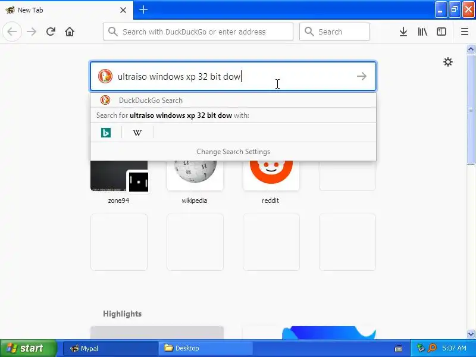
Task: Click the on-screen keyboard tray icon
Action: [x=399, y=349]
